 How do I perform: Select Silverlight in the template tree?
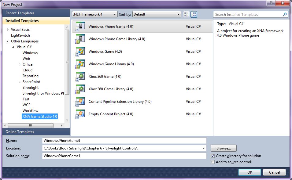(x=31, y=88)
